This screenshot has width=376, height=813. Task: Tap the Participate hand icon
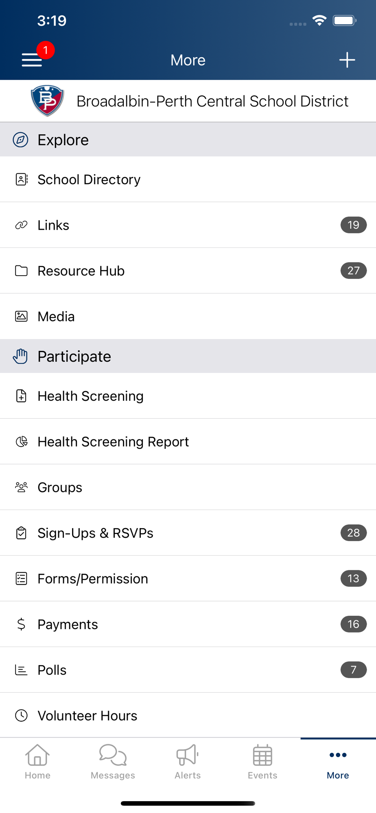pos(20,357)
